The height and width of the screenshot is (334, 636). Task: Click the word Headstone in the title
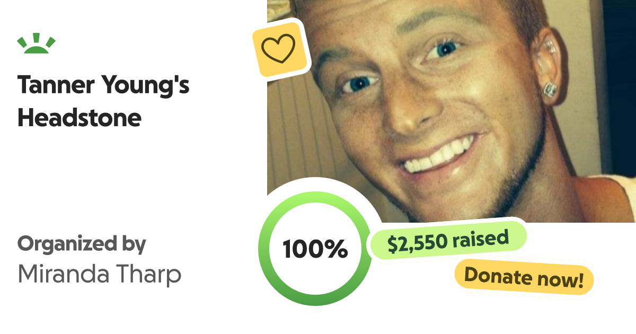pos(79,118)
